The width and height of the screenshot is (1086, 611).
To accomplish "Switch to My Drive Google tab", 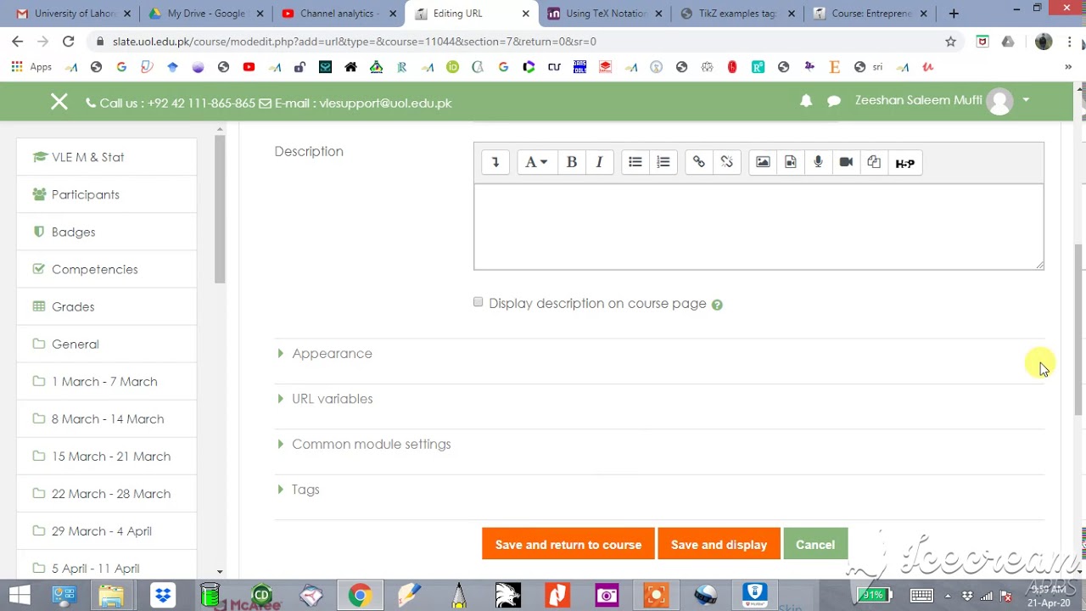I will pos(205,14).
